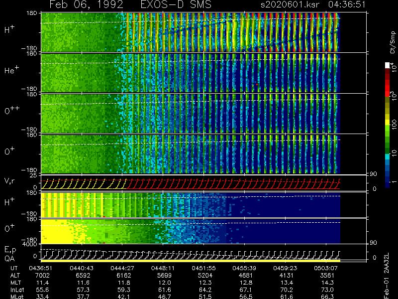
Task: Click the 'Ct/Smp' color bar unit label
Action: point(393,42)
